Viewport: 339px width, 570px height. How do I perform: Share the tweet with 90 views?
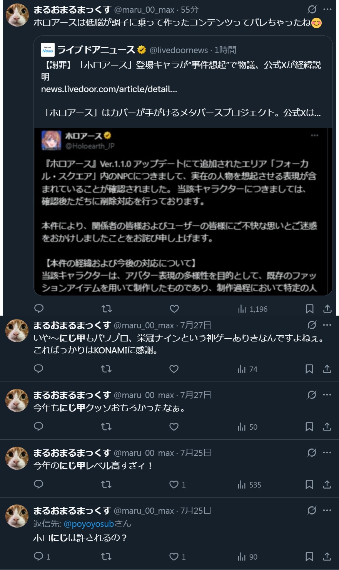point(327,556)
